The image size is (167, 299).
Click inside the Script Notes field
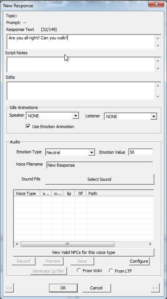(81, 65)
